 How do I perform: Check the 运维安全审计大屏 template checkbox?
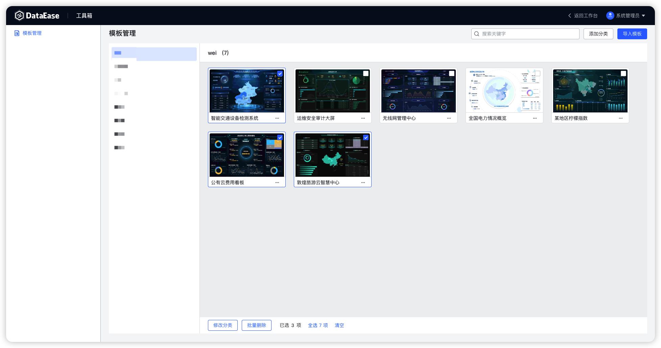pyautogui.click(x=366, y=73)
